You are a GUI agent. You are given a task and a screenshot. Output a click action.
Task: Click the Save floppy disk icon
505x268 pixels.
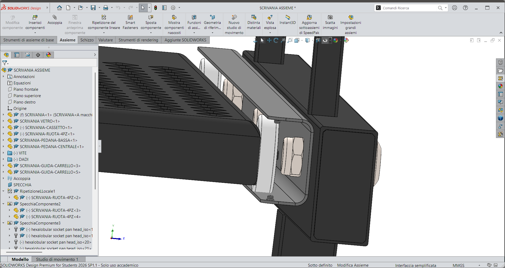click(93, 8)
